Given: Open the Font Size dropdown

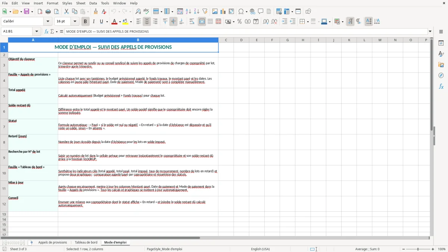Looking at the screenshot, I should click(75, 22).
